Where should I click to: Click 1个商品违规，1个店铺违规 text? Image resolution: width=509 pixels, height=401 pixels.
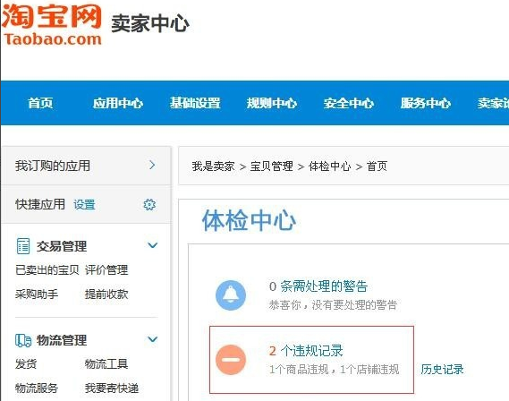[x=334, y=369]
